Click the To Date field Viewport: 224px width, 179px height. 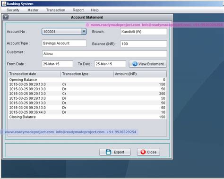pos(110,64)
